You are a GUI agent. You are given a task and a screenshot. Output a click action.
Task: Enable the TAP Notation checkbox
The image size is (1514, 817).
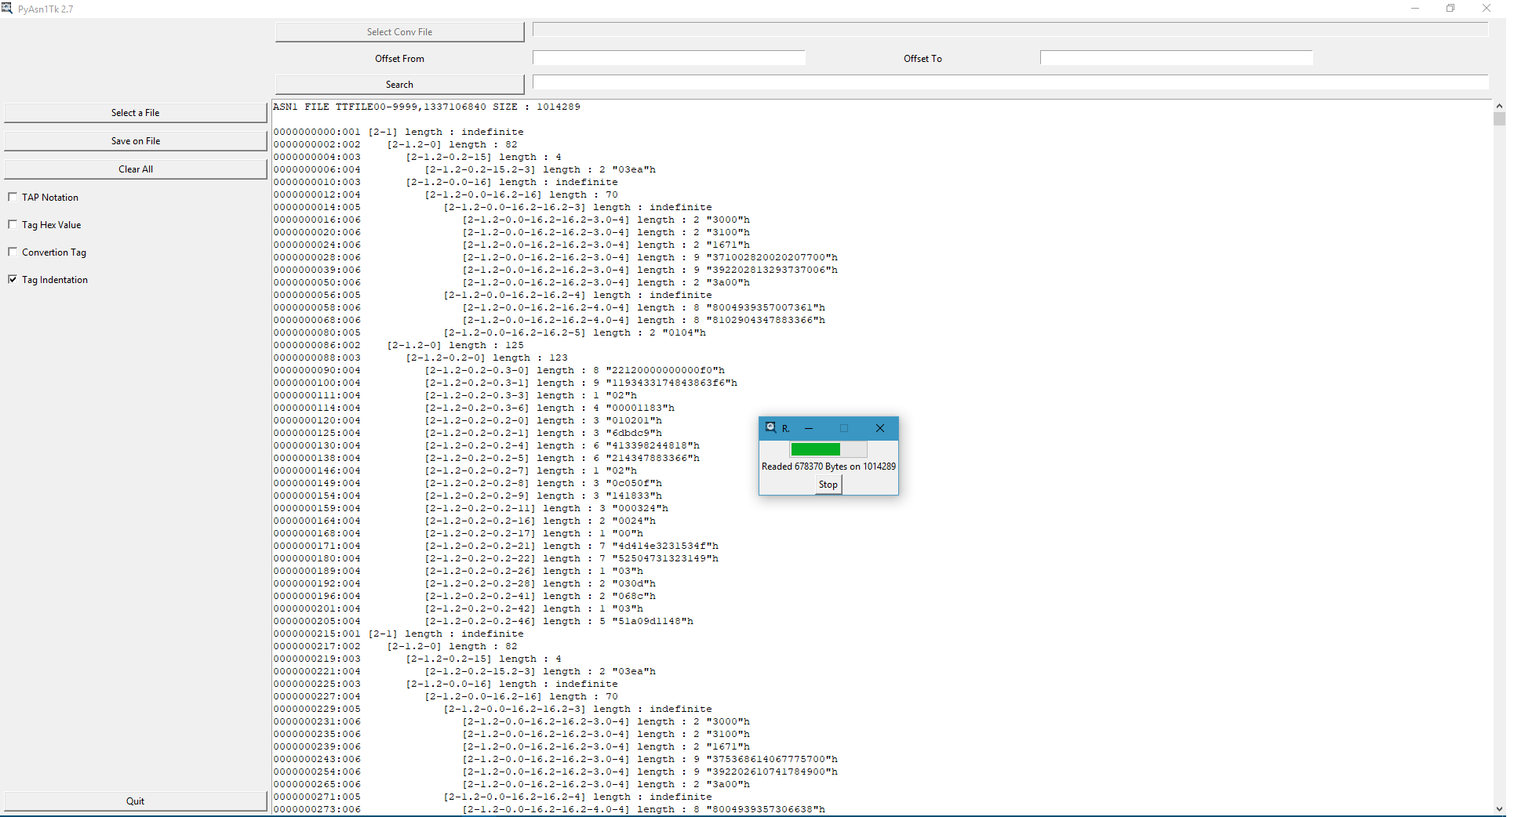pos(13,197)
